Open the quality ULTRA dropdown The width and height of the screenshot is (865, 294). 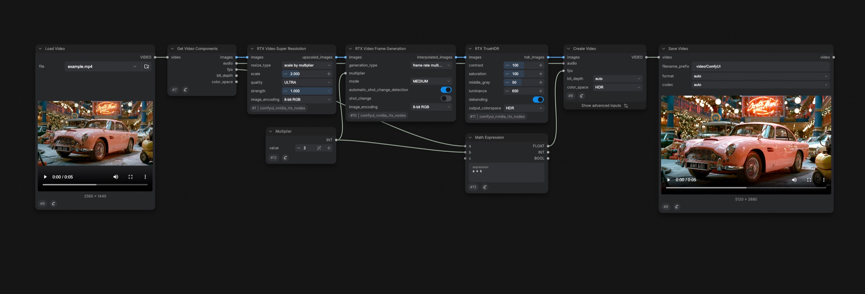[307, 82]
